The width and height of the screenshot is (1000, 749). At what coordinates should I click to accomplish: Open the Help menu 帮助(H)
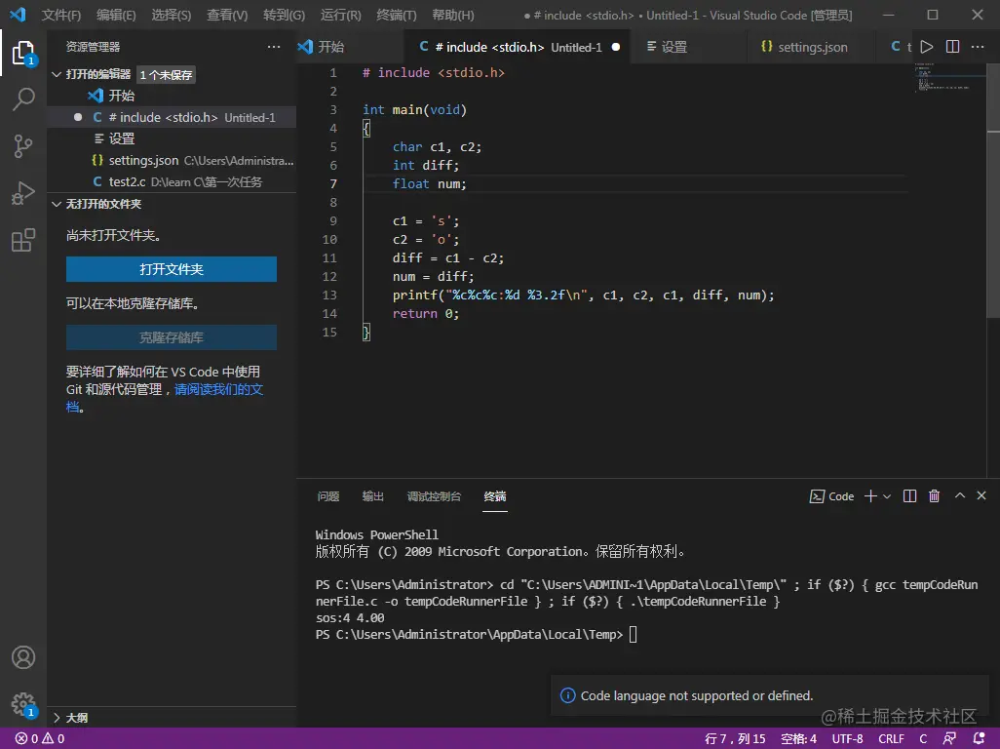[453, 15]
